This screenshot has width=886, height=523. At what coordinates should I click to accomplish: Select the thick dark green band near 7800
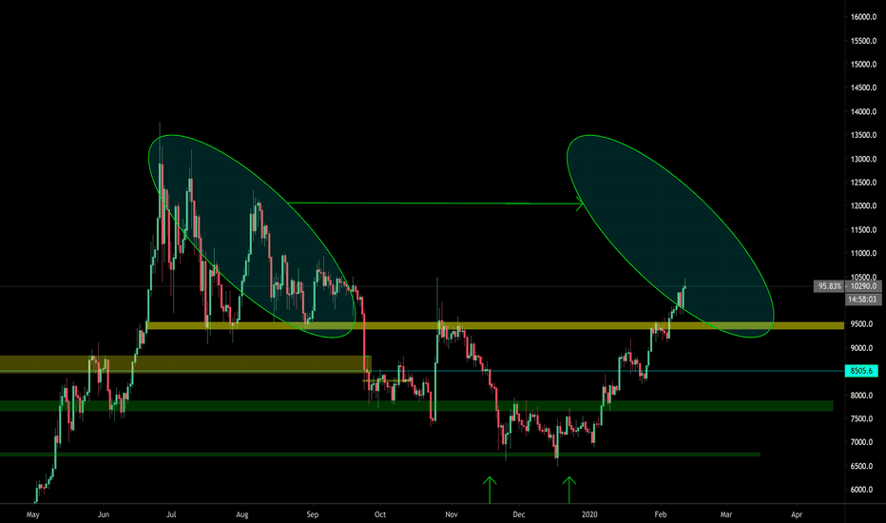(416, 405)
